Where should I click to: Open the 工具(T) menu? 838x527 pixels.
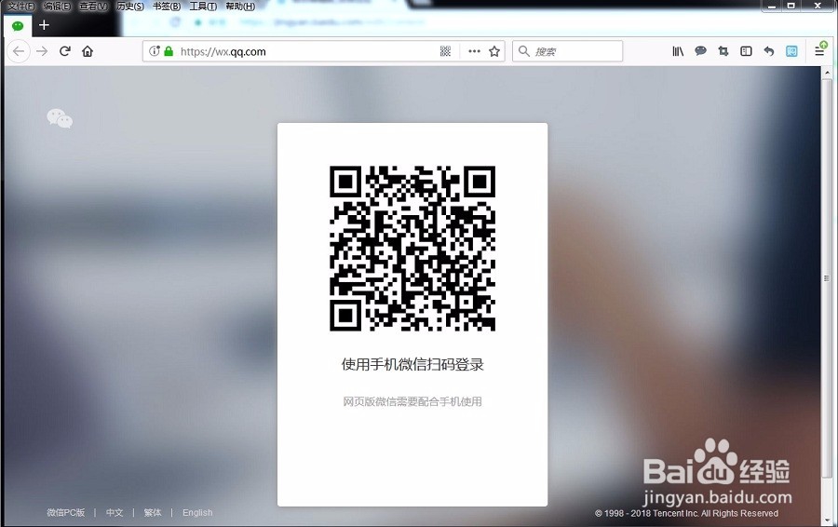tap(203, 7)
